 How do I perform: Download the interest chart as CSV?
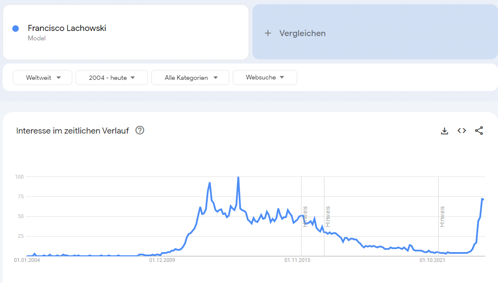(x=445, y=131)
